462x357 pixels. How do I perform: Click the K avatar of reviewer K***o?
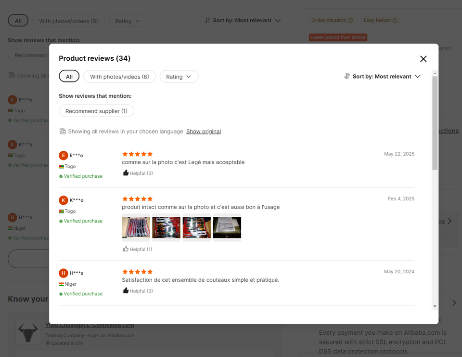tap(64, 200)
